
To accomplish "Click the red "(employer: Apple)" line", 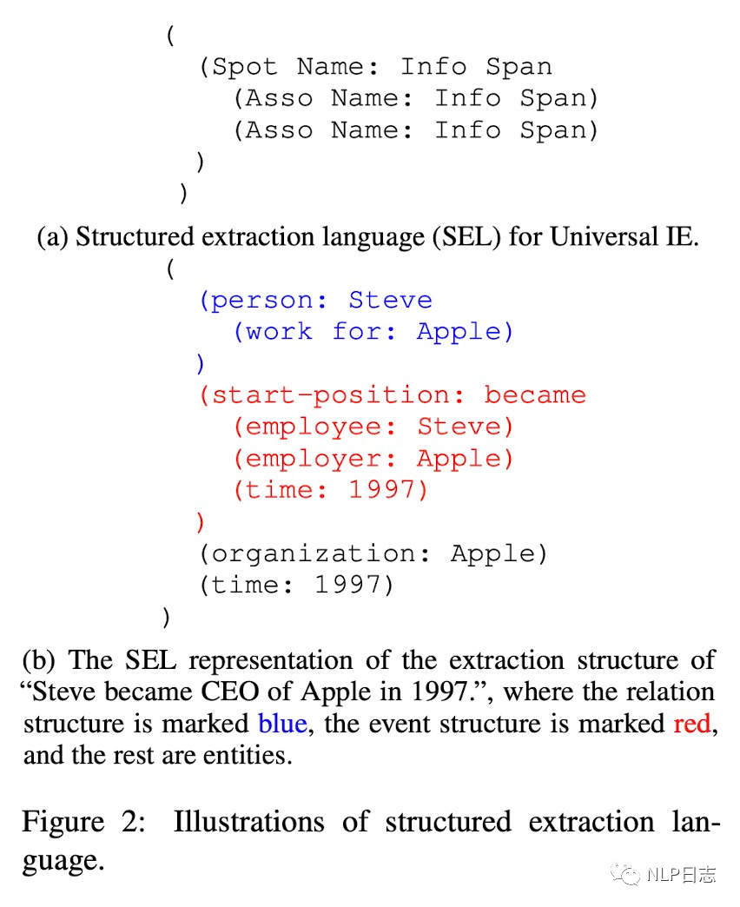I will (373, 460).
